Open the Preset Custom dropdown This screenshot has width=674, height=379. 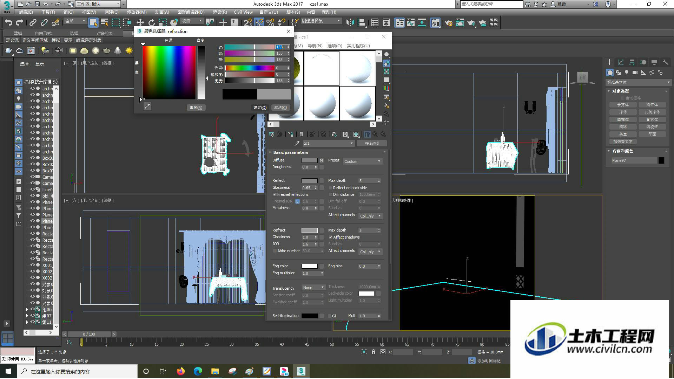coord(362,161)
